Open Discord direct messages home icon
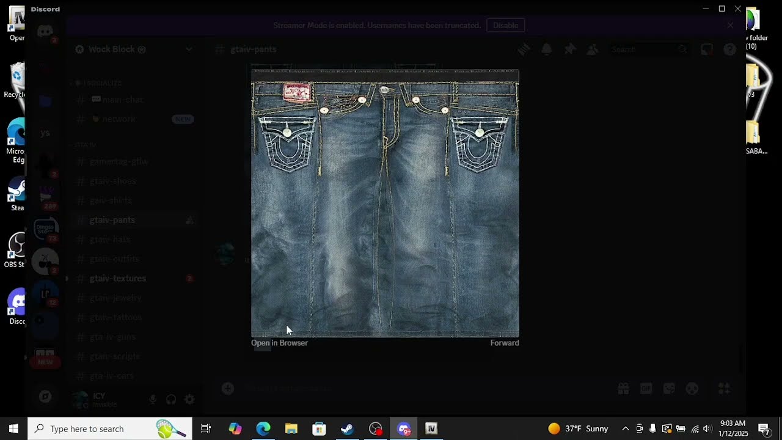This screenshot has height=440, width=782. click(x=45, y=31)
